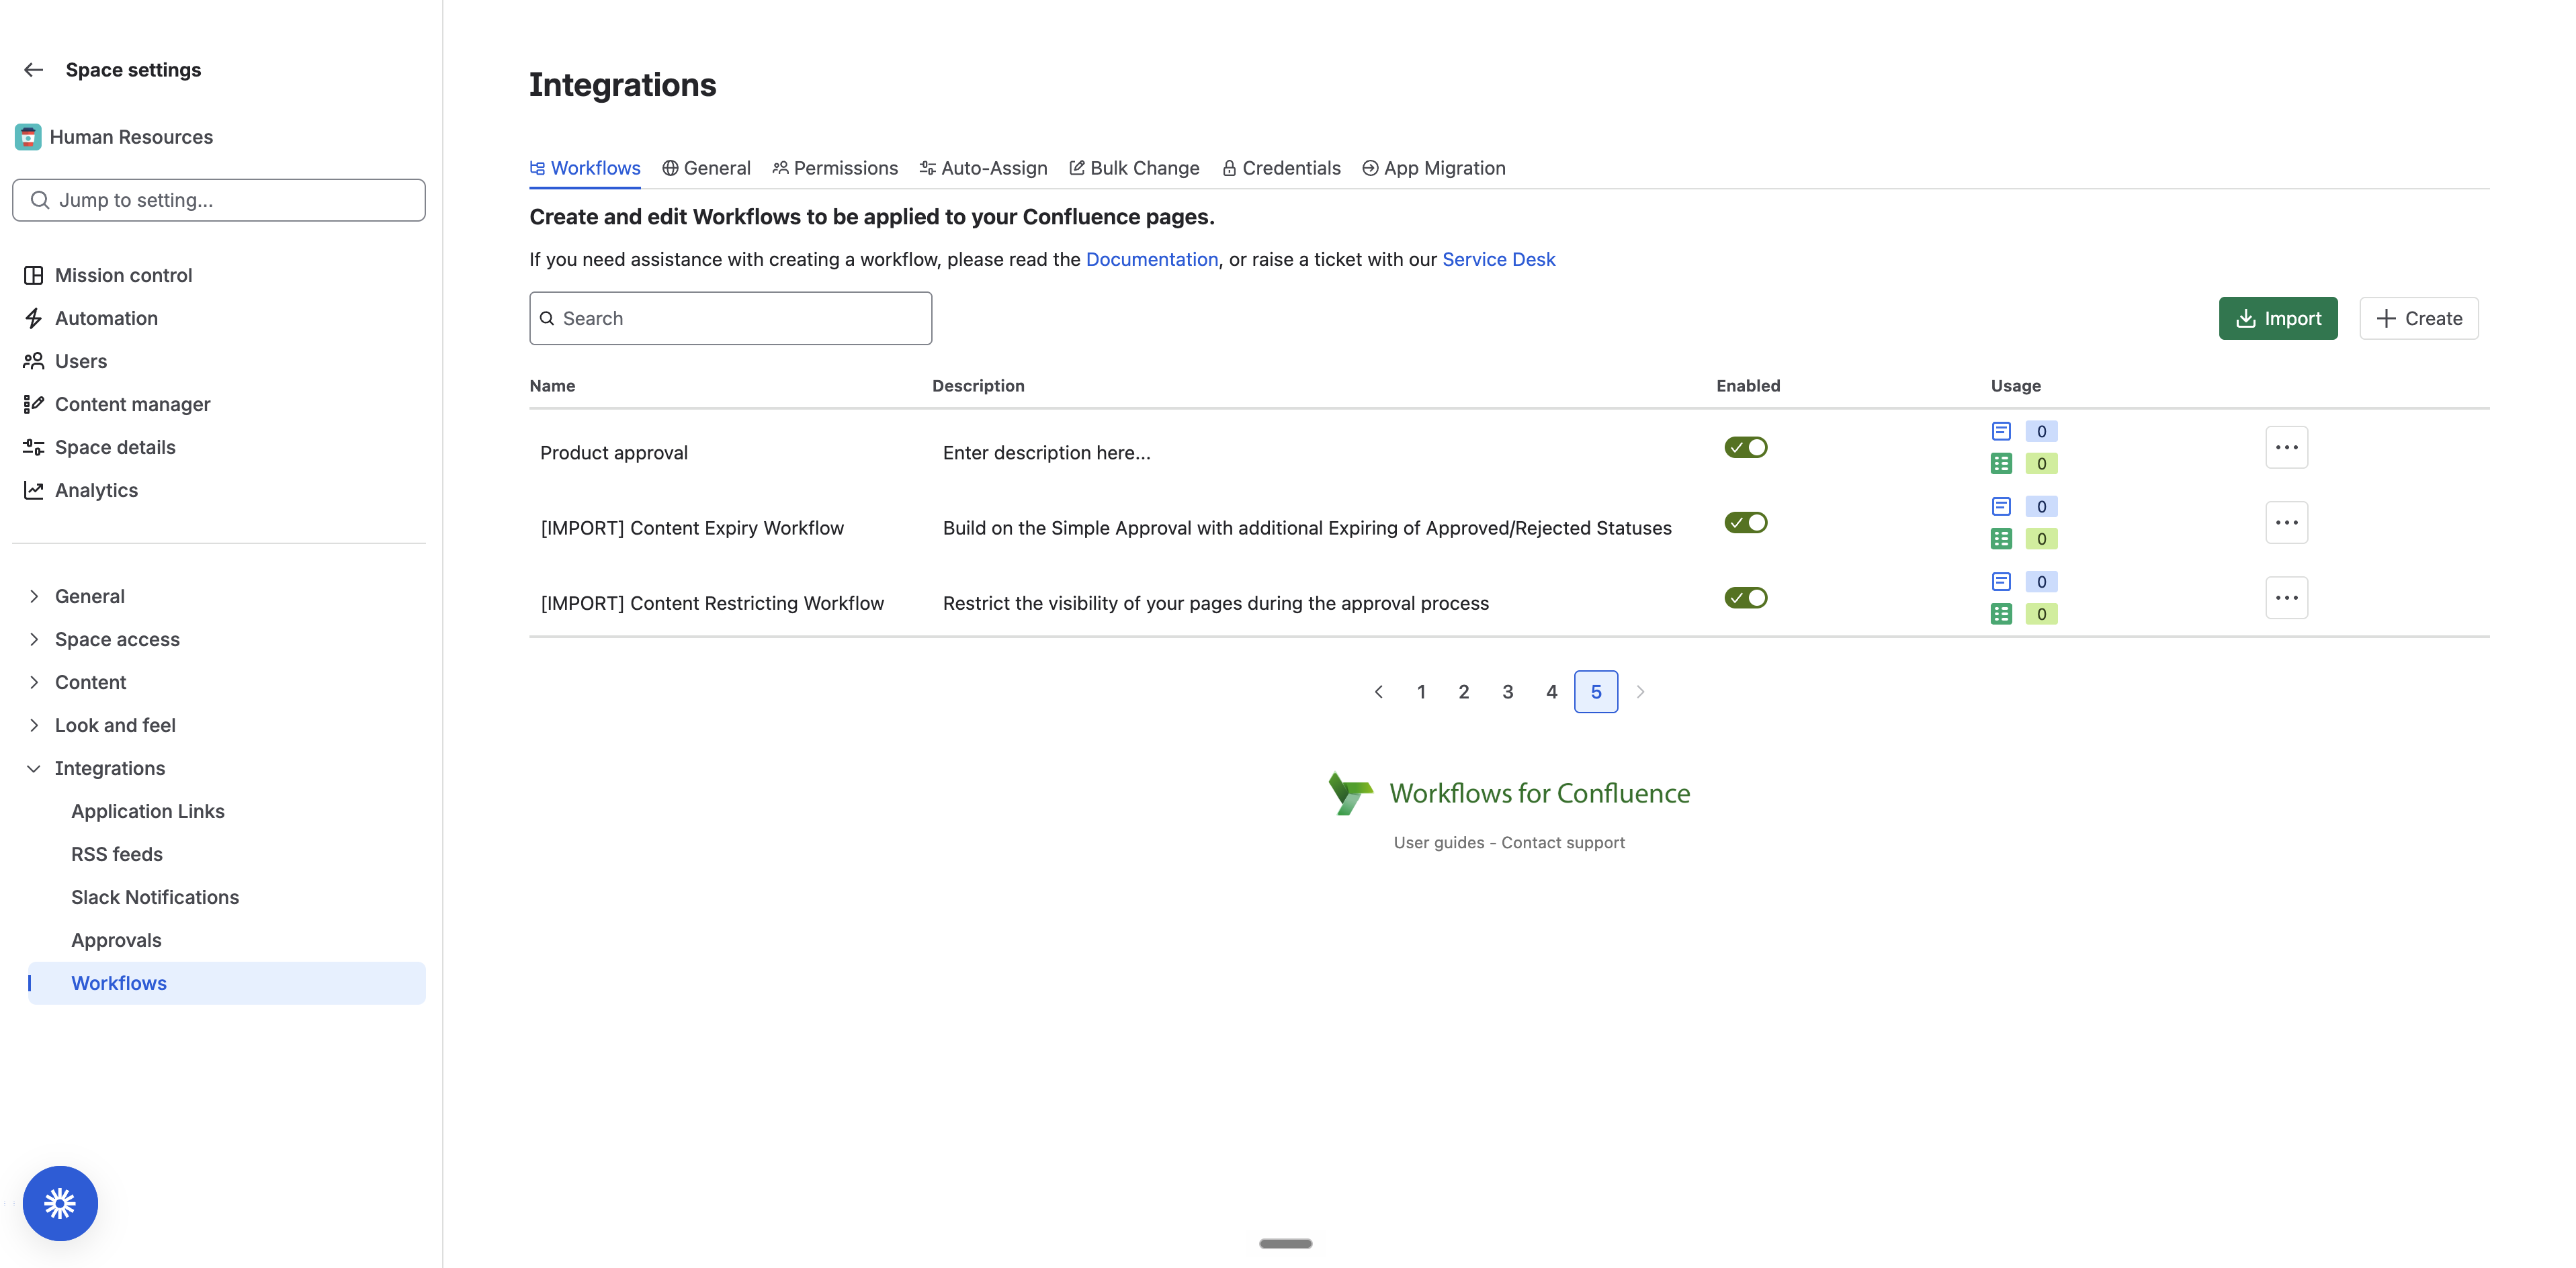The height and width of the screenshot is (1268, 2576).
Task: Switch to the Permissions tab
Action: (x=835, y=168)
